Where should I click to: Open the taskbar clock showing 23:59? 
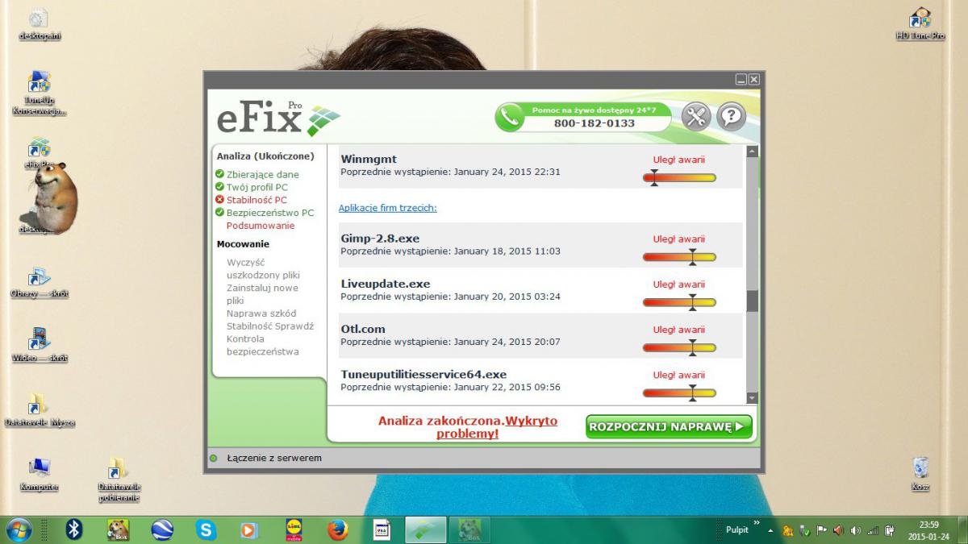(x=928, y=529)
